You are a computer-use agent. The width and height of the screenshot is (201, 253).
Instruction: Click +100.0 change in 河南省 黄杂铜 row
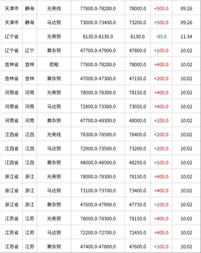[x=161, y=121]
